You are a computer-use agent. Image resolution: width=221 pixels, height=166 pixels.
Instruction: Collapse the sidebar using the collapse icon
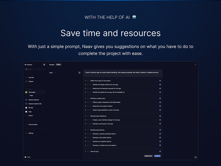[x=44, y=64]
